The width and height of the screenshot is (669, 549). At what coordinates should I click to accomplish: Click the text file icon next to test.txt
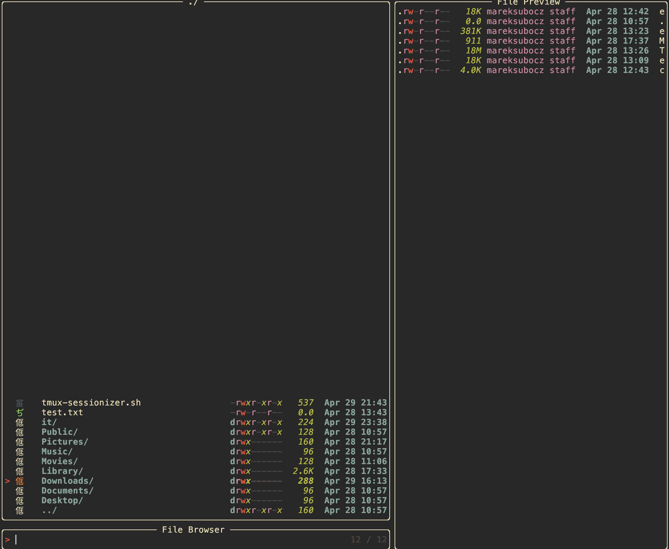(20, 412)
